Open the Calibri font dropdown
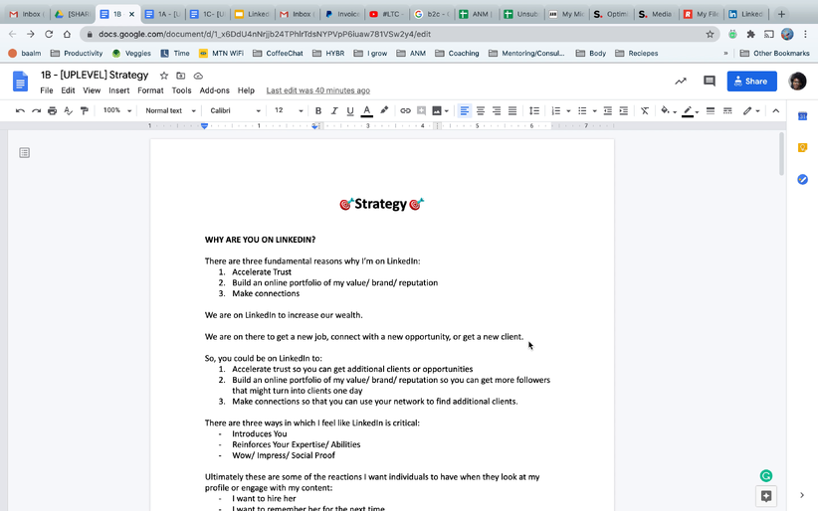 point(235,110)
